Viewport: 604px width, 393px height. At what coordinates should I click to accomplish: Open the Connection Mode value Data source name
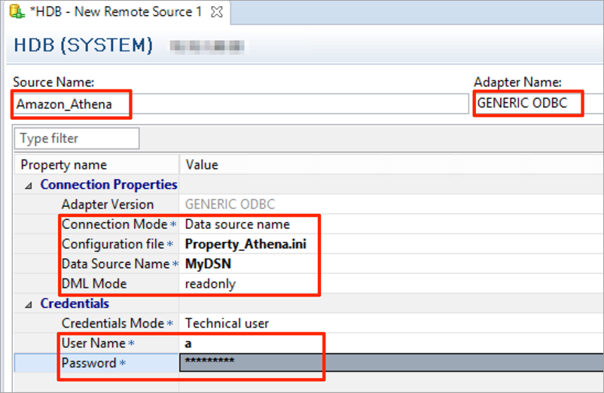point(237,224)
